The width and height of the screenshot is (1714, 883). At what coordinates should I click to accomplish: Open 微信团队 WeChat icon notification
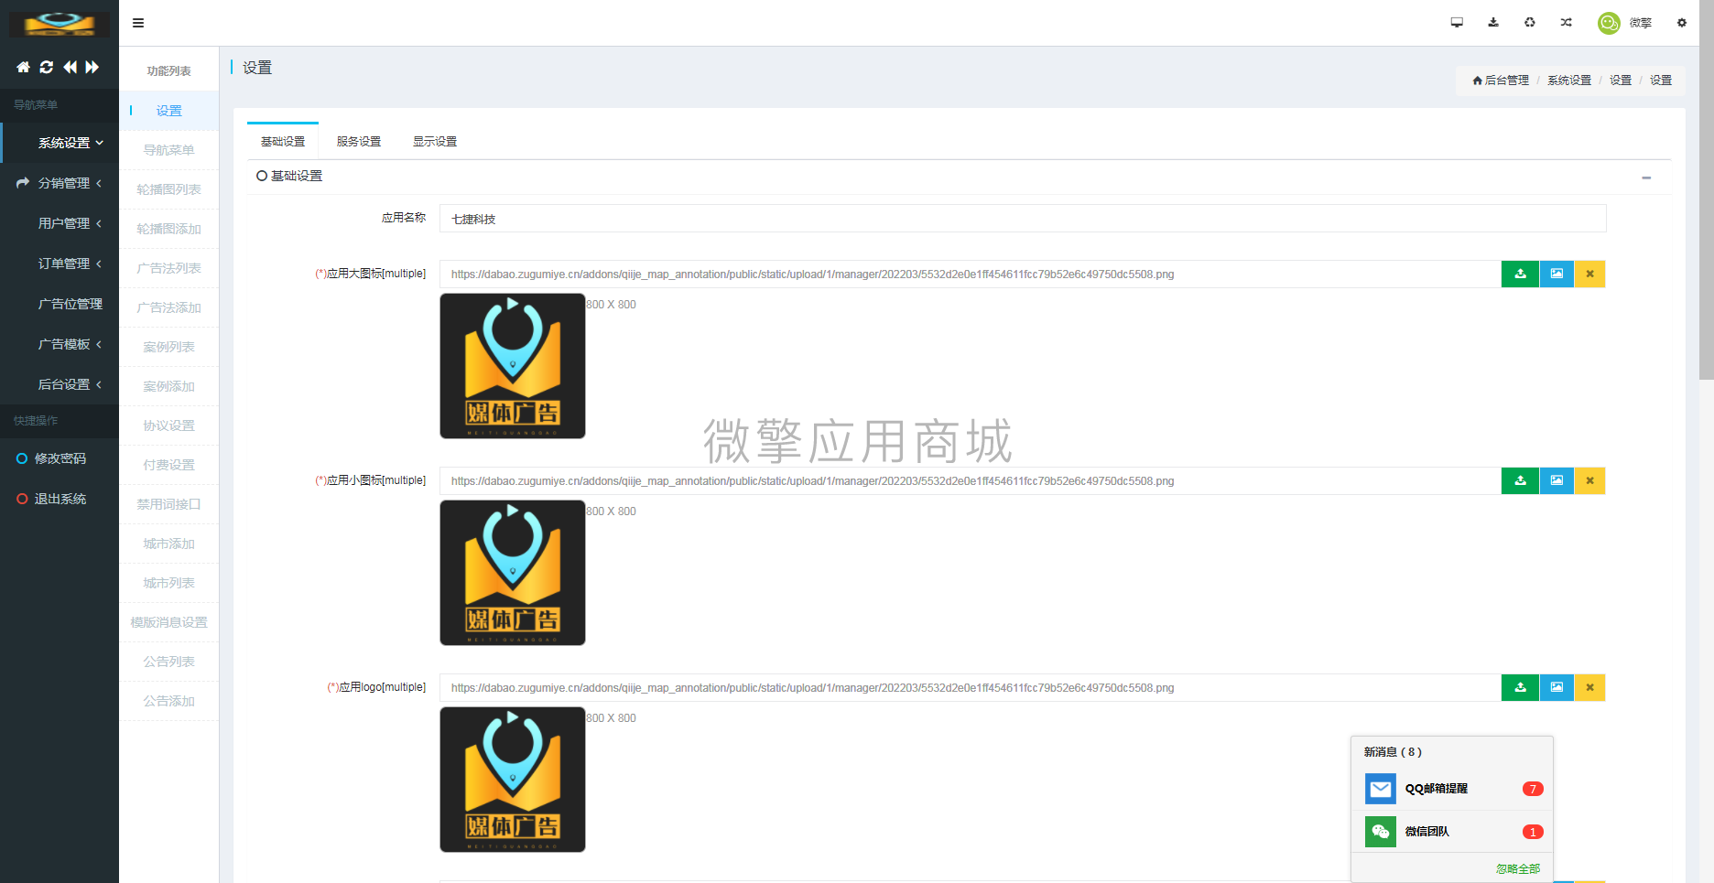1381,832
